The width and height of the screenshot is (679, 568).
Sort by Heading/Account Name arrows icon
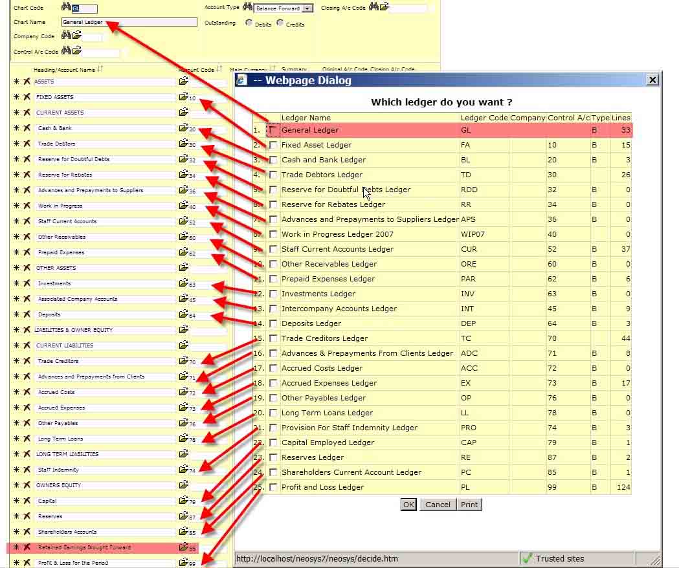(x=100, y=69)
